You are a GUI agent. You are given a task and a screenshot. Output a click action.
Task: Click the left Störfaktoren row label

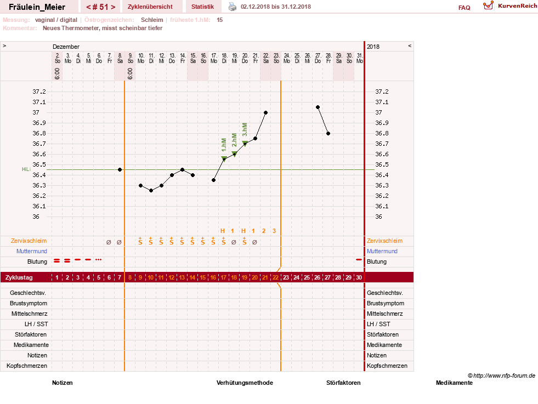click(31, 334)
